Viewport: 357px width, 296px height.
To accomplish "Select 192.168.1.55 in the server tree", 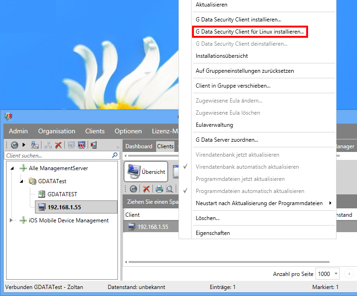I will 76,207.
